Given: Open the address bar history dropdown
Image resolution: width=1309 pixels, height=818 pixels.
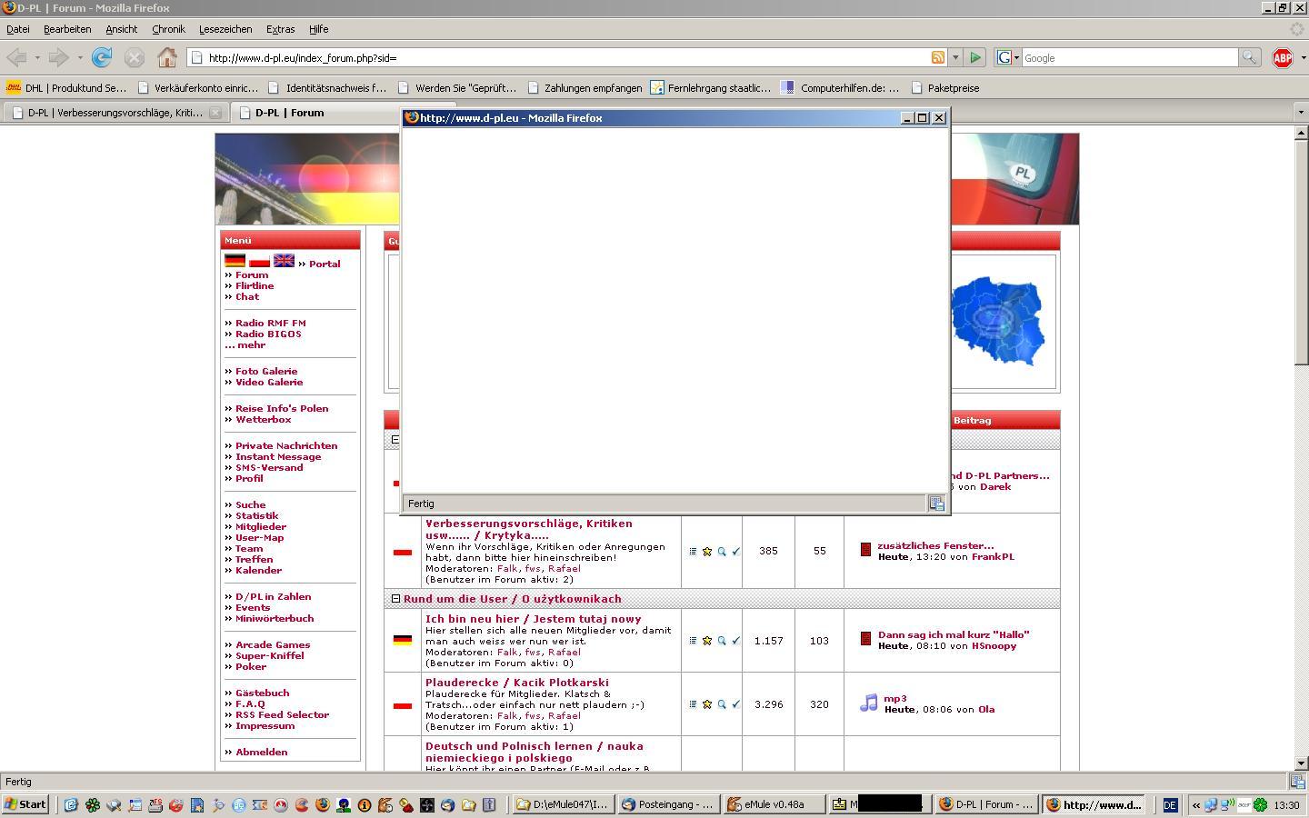Looking at the screenshot, I should pos(955,57).
